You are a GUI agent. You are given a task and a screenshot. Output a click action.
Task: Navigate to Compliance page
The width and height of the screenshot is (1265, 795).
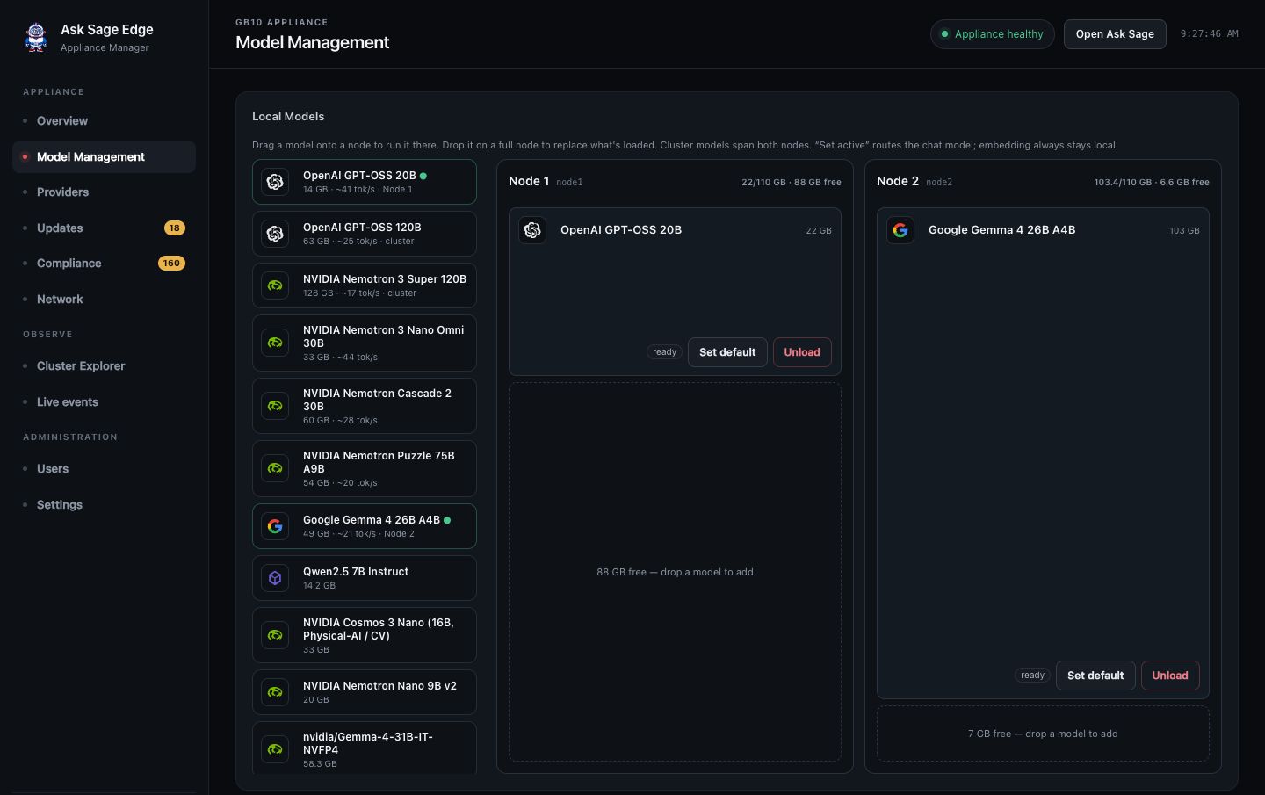104,264
